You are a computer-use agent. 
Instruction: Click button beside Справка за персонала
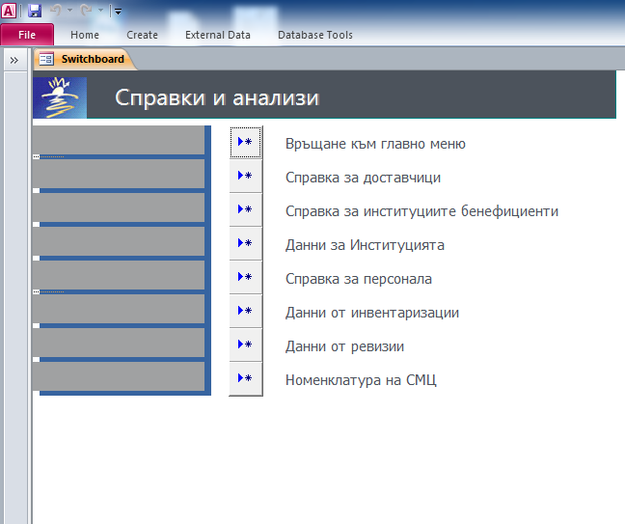(246, 277)
